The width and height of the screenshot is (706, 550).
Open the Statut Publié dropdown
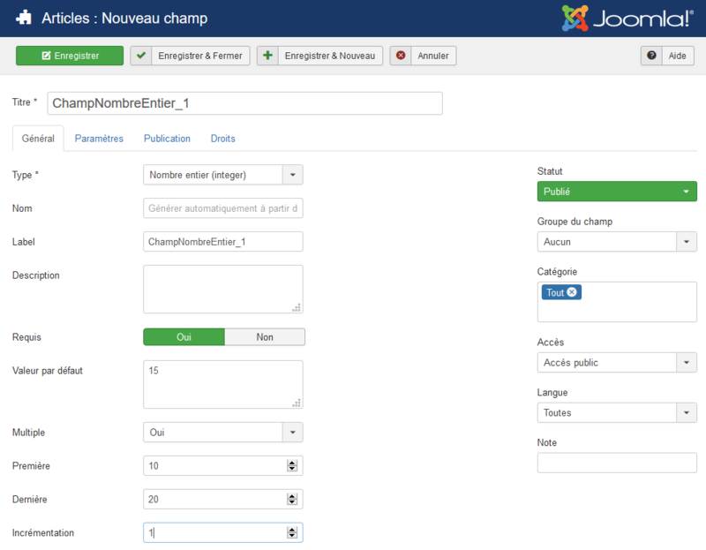pos(686,192)
